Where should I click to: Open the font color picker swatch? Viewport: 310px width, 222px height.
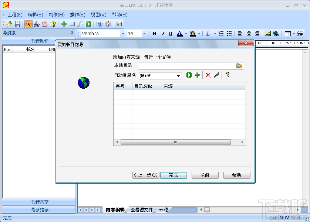(179, 33)
